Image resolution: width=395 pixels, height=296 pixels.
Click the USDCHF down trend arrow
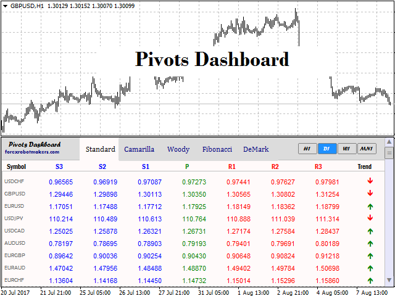click(x=370, y=181)
